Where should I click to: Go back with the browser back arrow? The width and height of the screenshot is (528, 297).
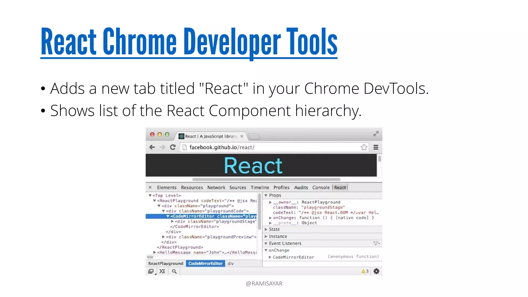pyautogui.click(x=152, y=147)
